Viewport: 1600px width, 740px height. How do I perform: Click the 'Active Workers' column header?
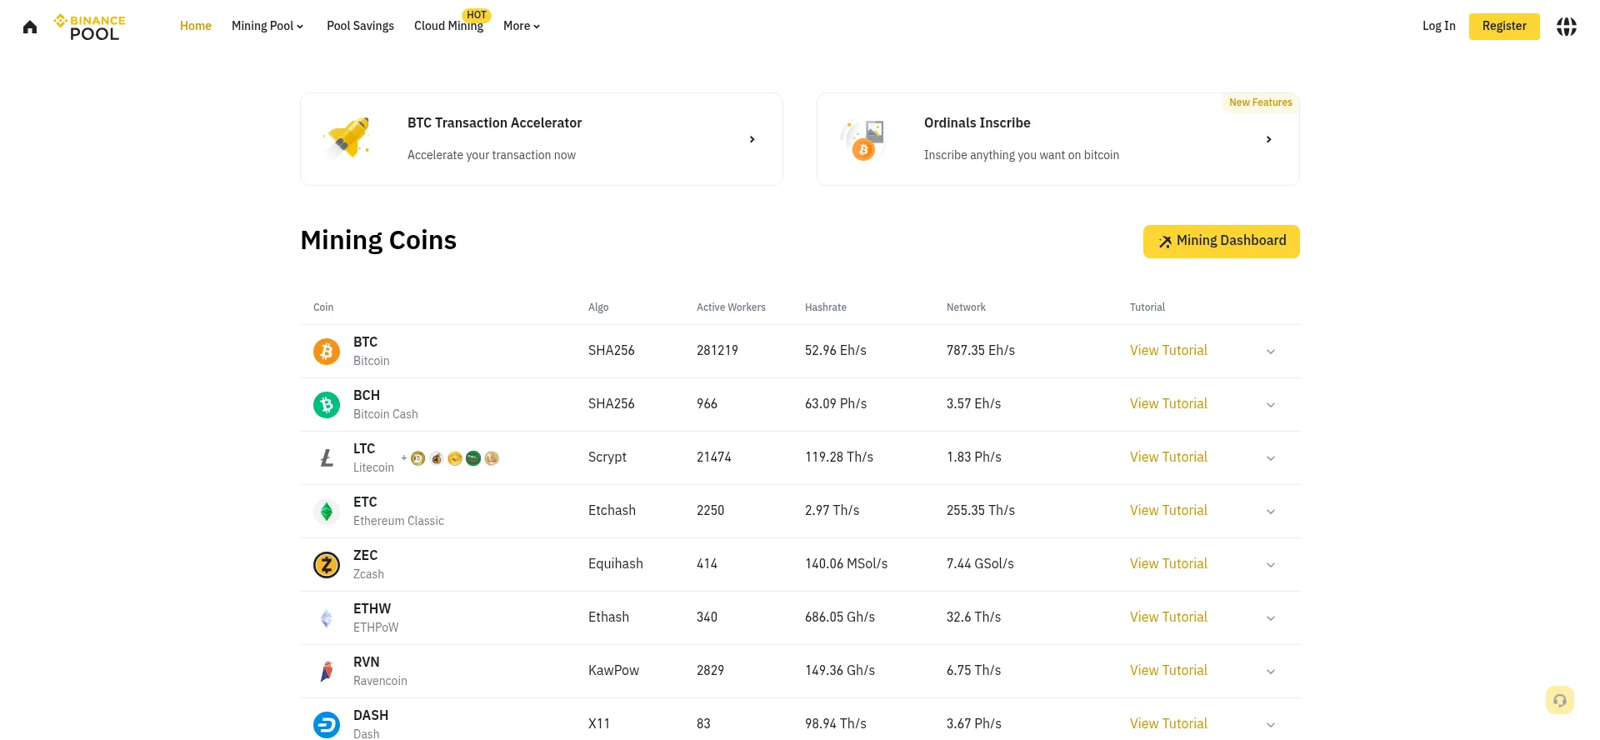pos(731,307)
